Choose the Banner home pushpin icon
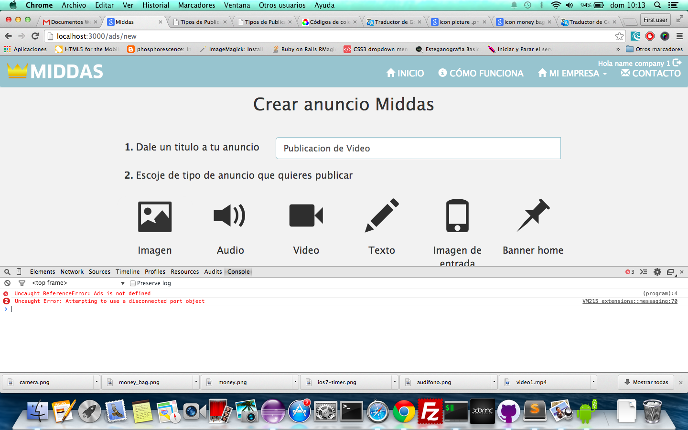The height and width of the screenshot is (430, 688). point(533,215)
